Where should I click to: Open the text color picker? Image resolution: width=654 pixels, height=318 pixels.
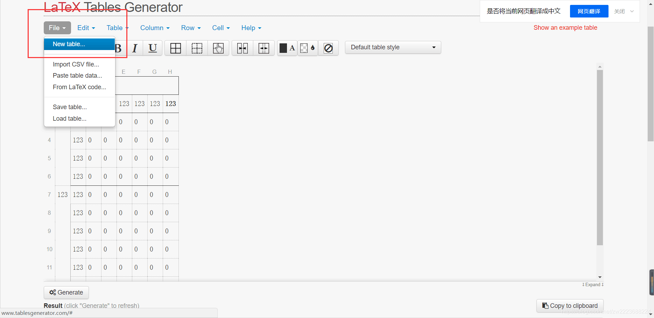coord(288,48)
